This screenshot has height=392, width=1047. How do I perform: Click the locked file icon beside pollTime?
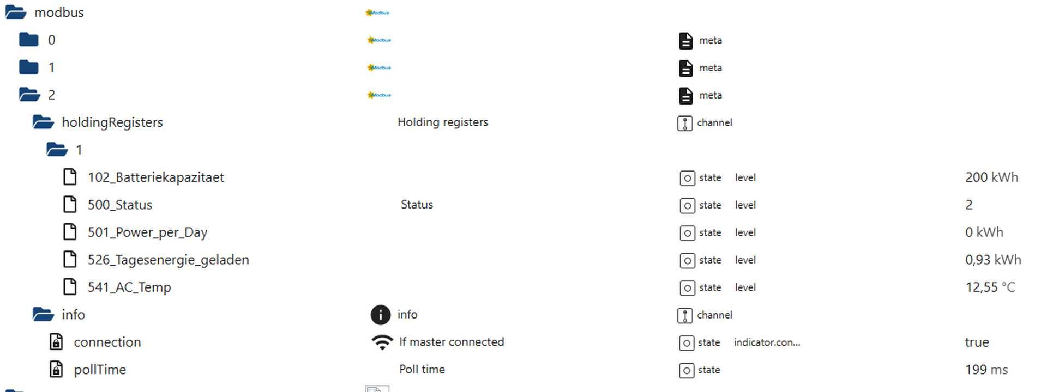click(56, 370)
